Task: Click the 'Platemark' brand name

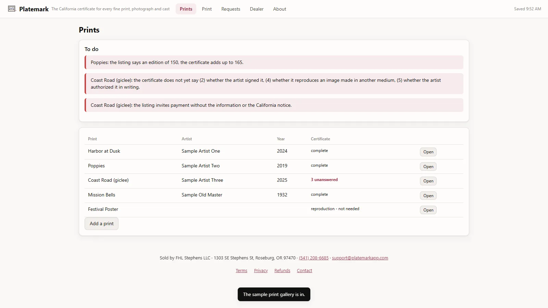Action: pos(34,9)
